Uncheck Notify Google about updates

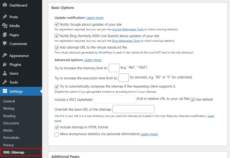click(x=57, y=24)
